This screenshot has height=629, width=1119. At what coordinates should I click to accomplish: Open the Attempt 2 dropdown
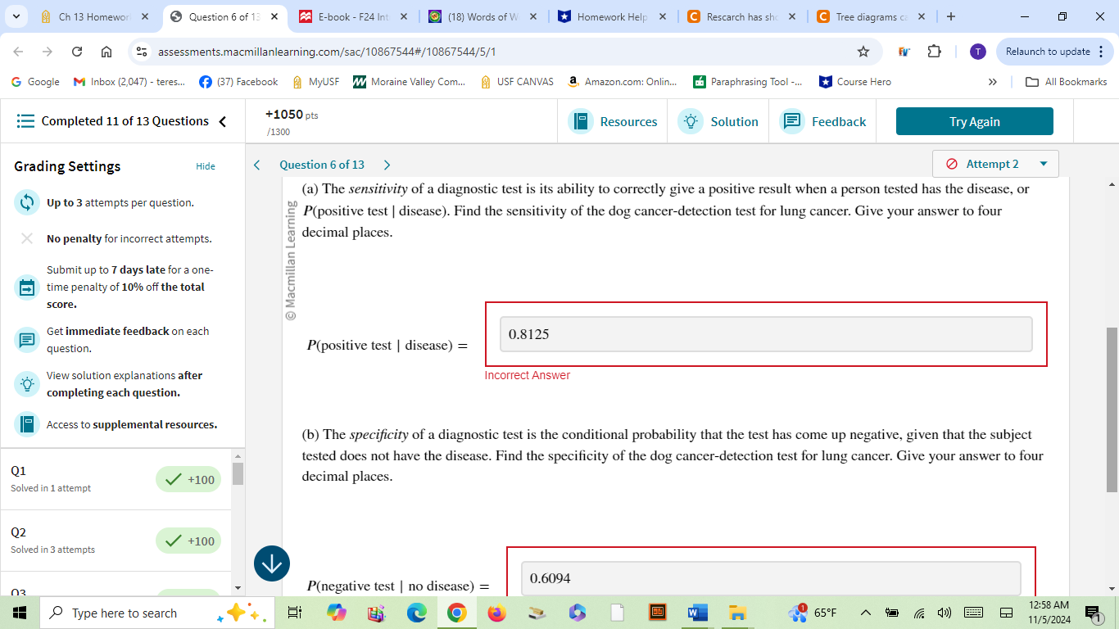[994, 163]
